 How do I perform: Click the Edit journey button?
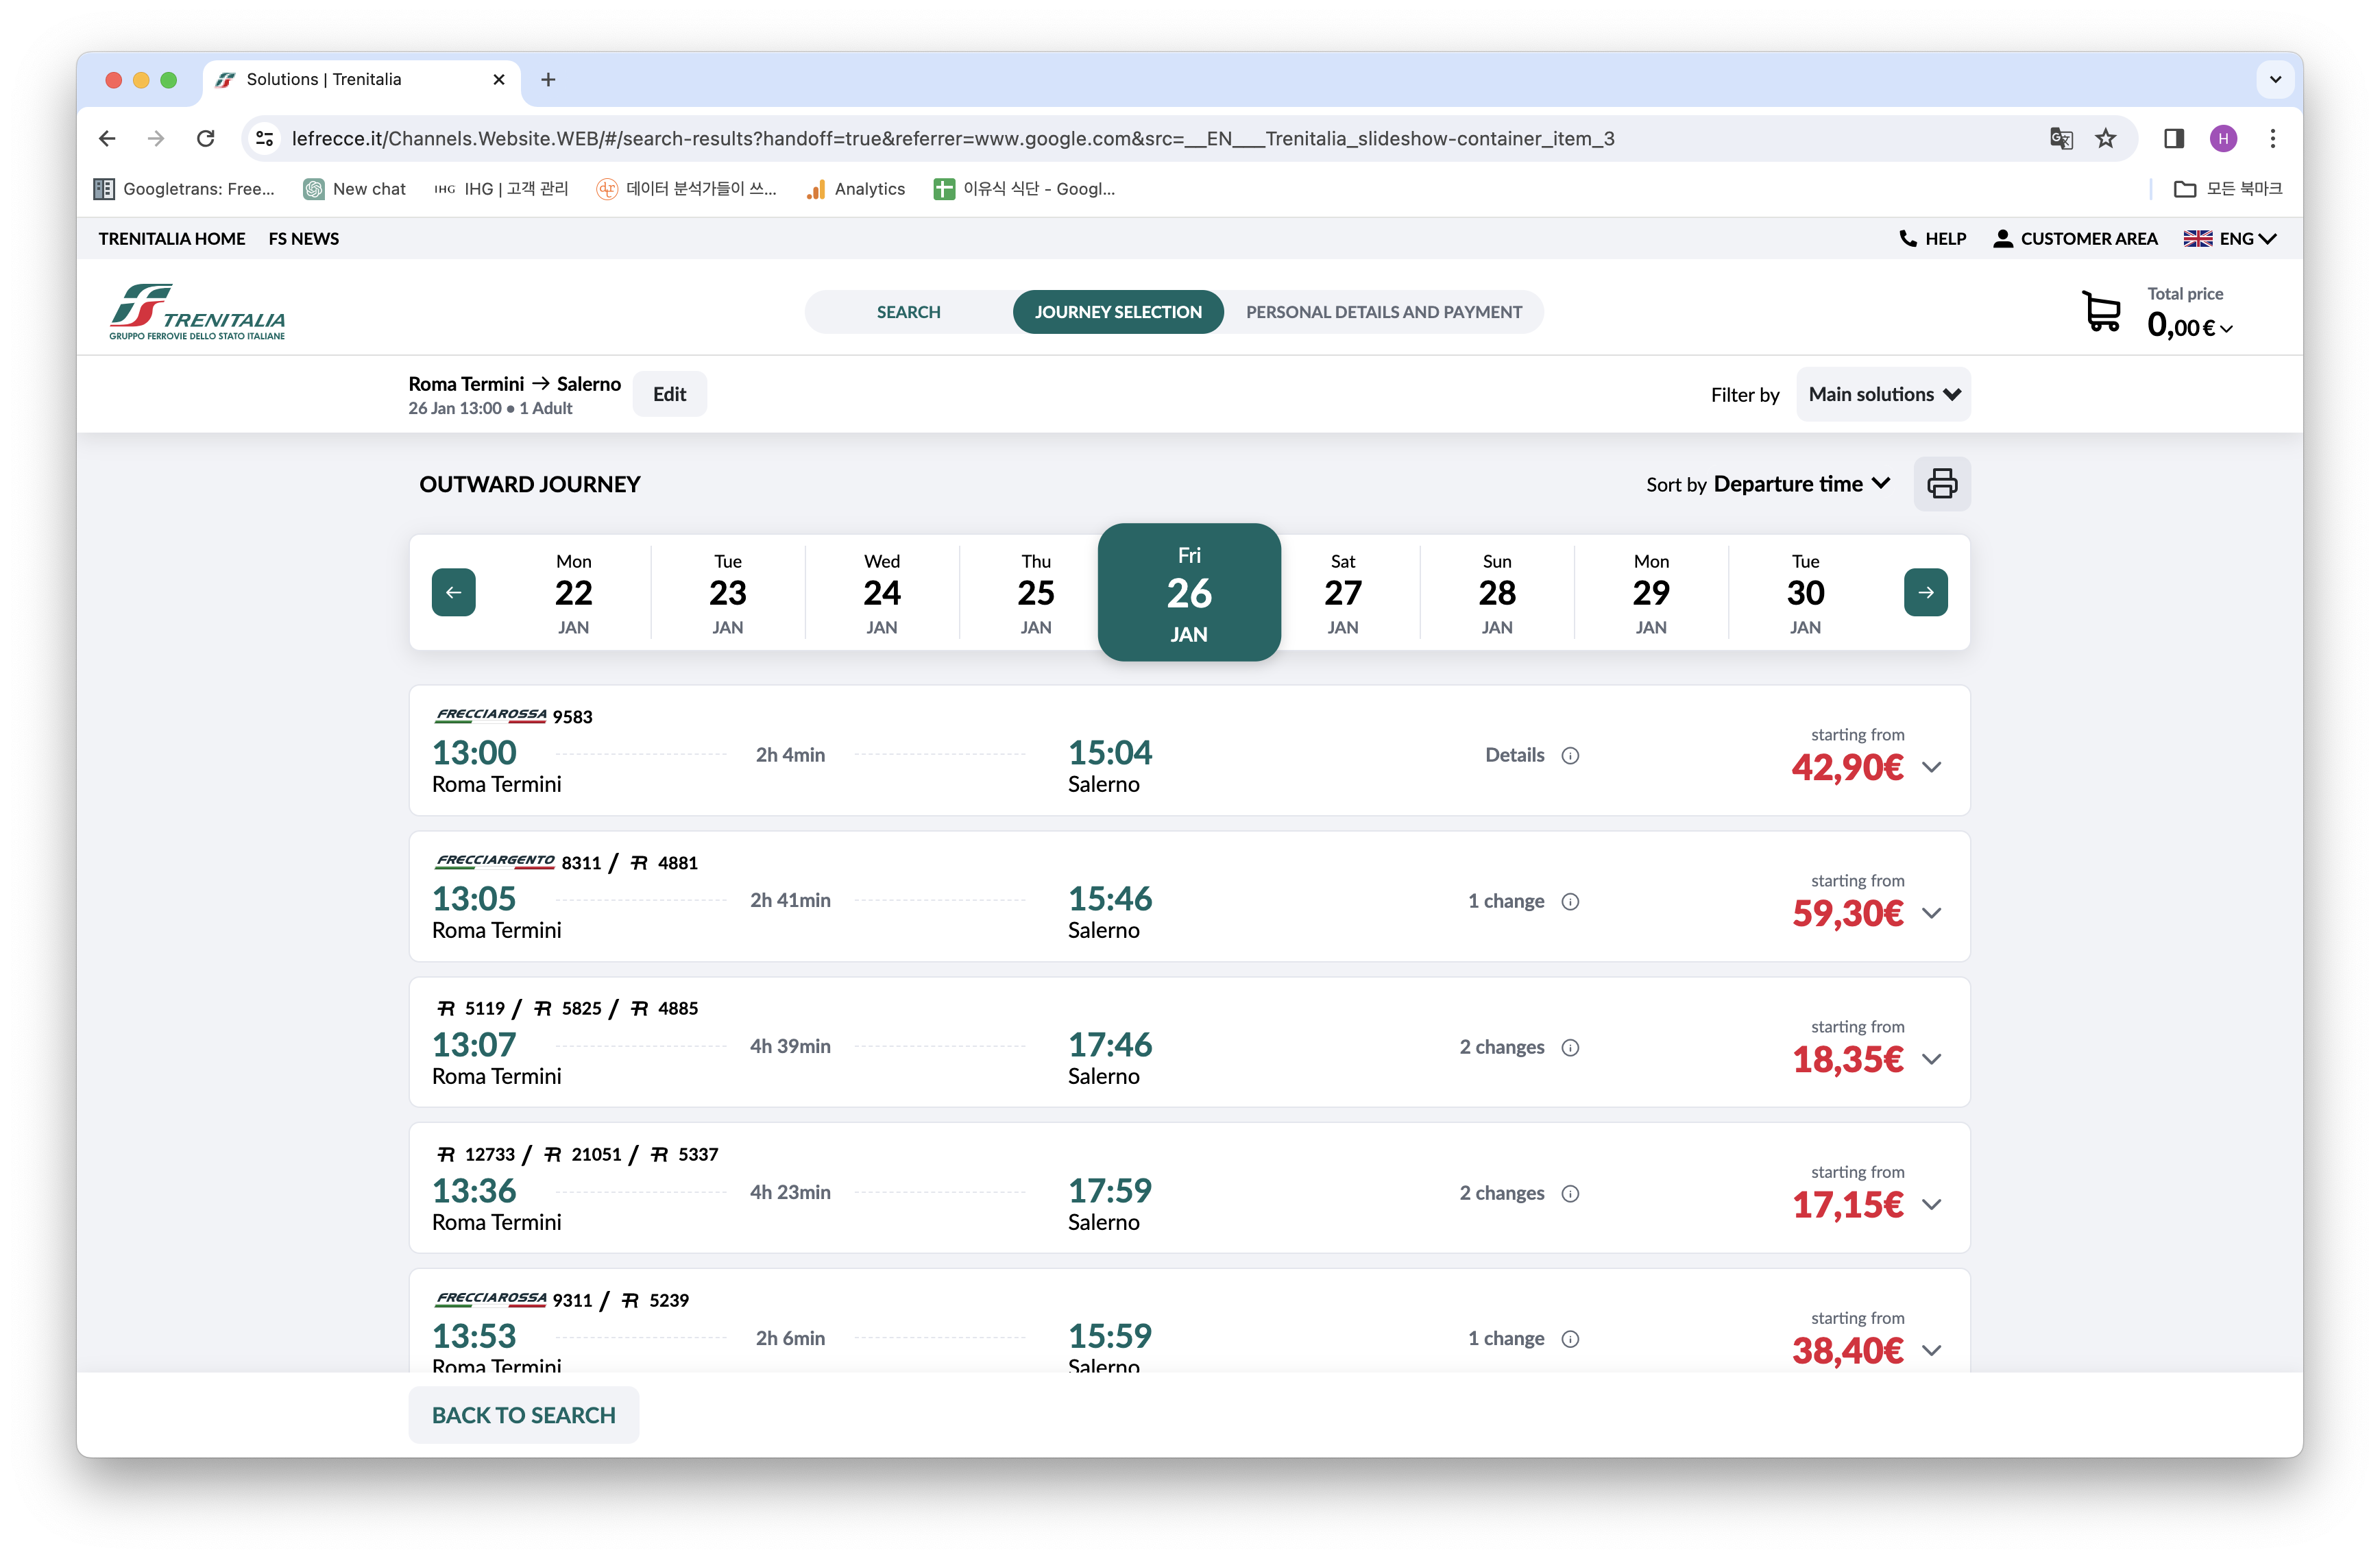tap(669, 394)
